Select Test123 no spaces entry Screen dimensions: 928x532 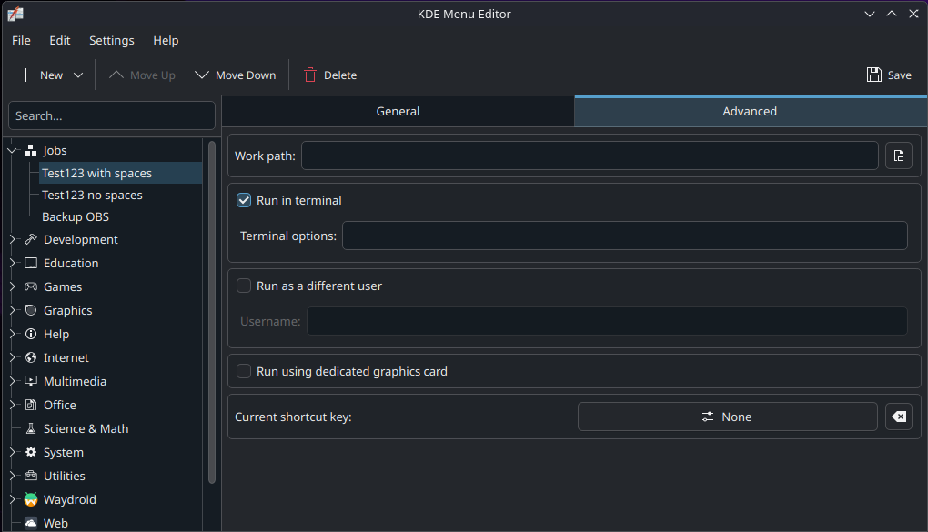92,195
